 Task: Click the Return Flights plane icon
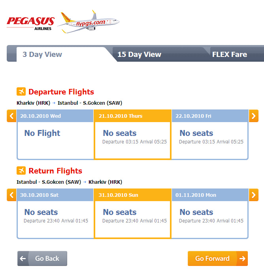pyautogui.click(x=21, y=171)
